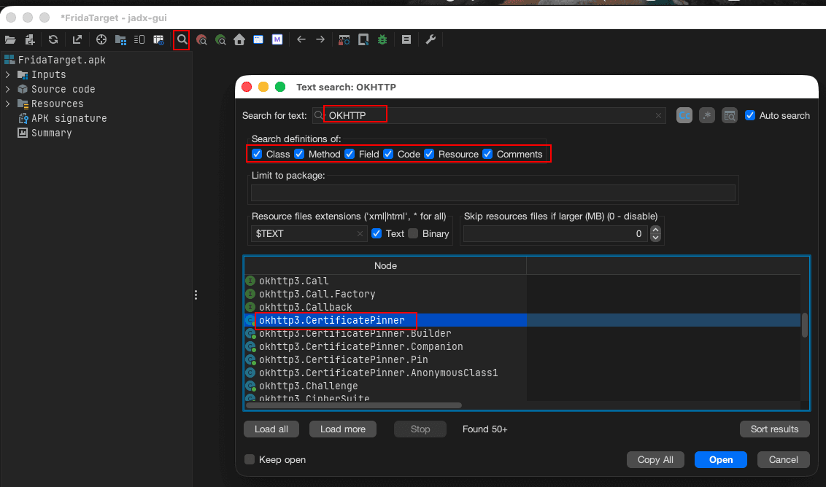Toggle the active tab only search icon

click(x=730, y=115)
